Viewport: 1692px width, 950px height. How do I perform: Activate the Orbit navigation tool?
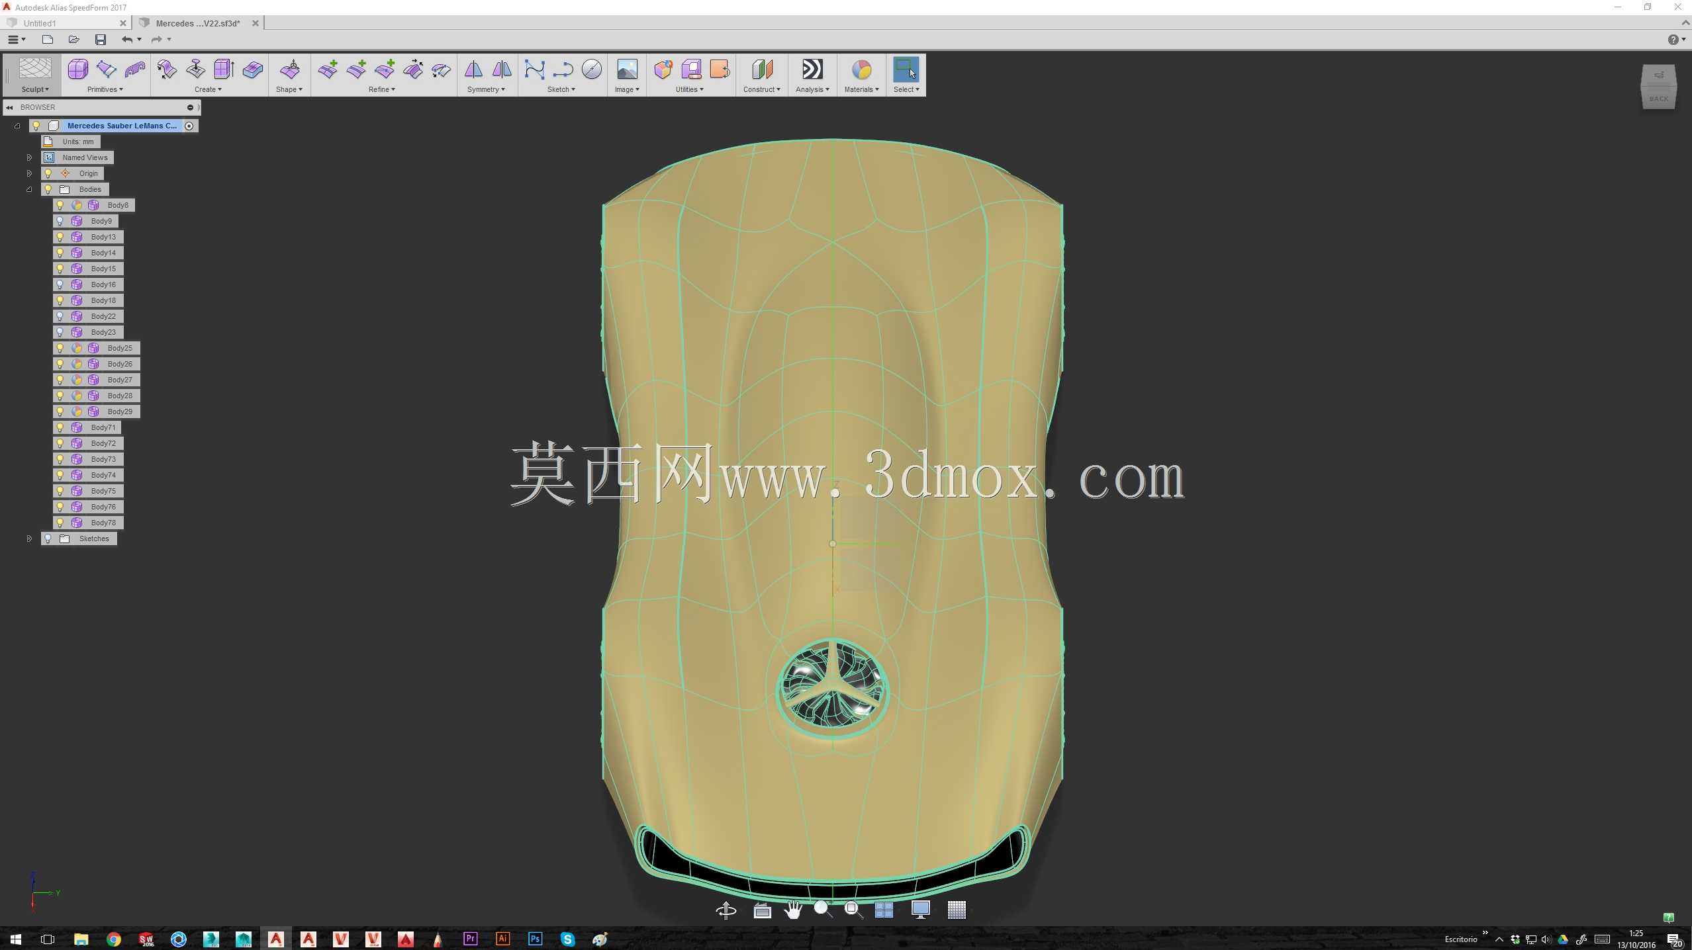(726, 910)
